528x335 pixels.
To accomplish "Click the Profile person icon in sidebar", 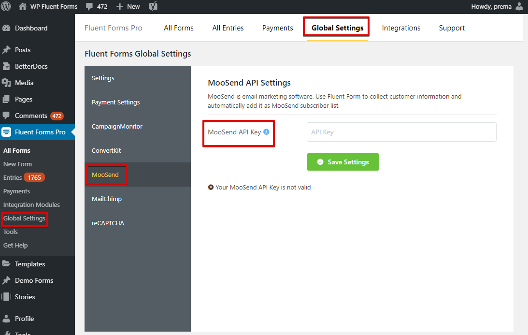I will 6,319.
